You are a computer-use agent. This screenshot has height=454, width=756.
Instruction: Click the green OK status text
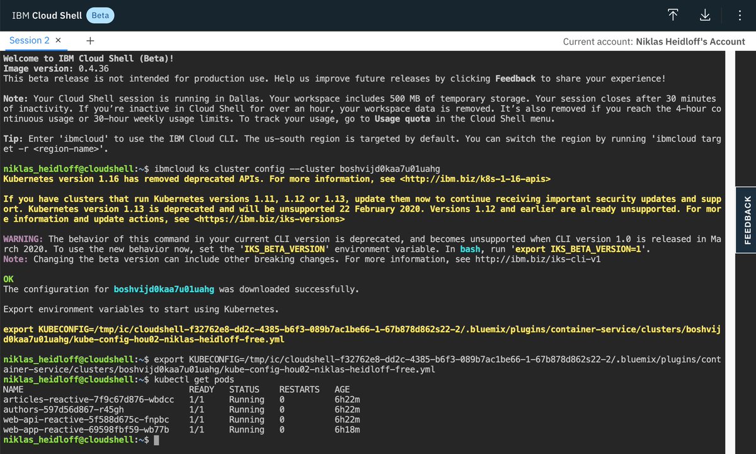pyautogui.click(x=8, y=279)
